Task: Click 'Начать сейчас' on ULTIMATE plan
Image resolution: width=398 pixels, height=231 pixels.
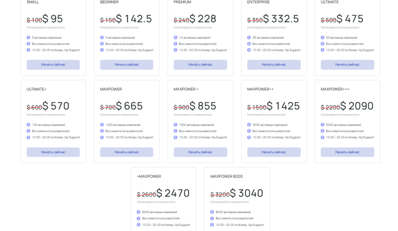Action: 348,65
